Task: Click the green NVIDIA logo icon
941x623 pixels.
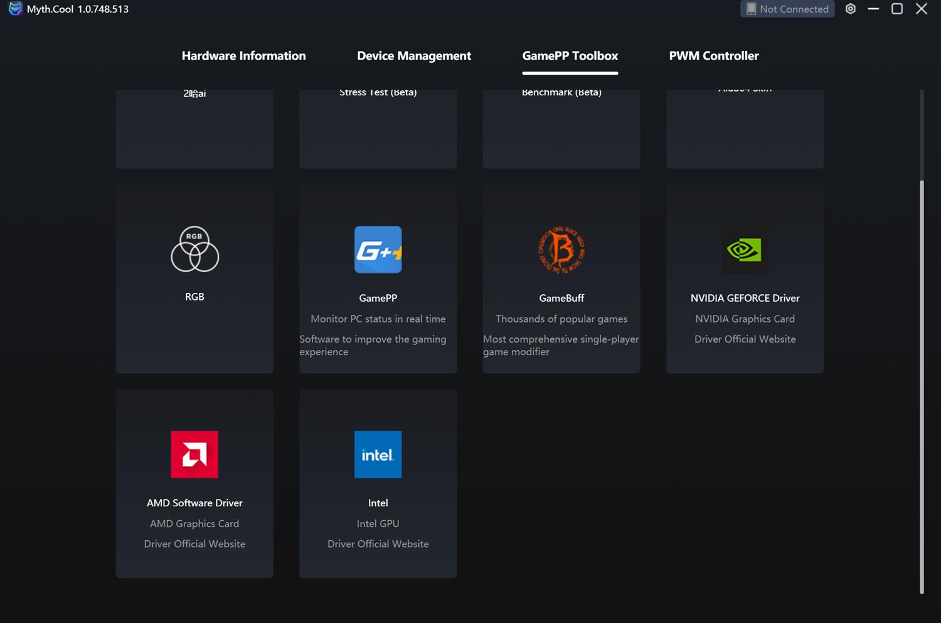Action: click(x=745, y=250)
